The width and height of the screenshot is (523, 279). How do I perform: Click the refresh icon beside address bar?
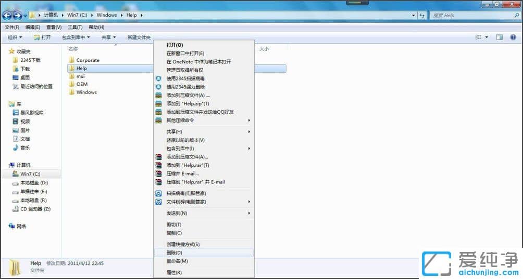(x=422, y=15)
